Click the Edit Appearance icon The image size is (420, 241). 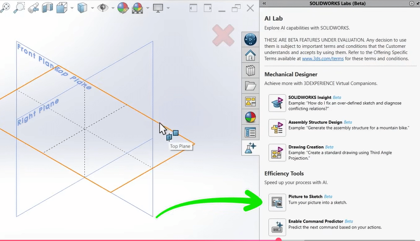pos(123,8)
